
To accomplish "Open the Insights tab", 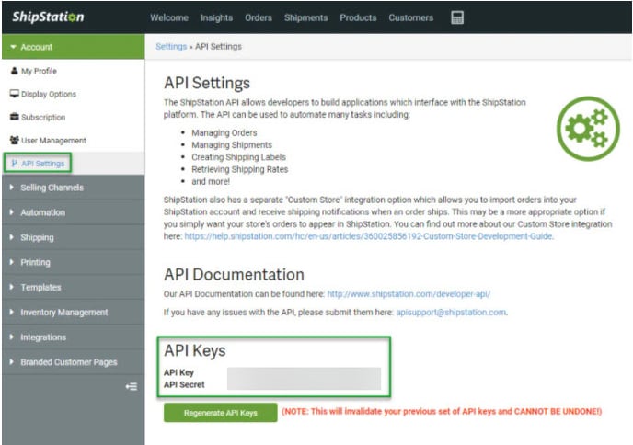I will pyautogui.click(x=216, y=17).
